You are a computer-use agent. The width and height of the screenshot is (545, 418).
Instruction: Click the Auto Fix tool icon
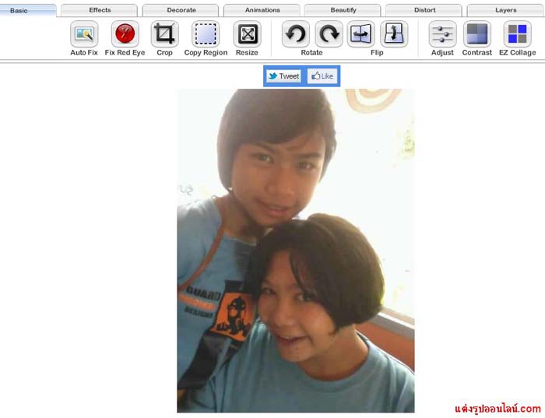(x=83, y=34)
